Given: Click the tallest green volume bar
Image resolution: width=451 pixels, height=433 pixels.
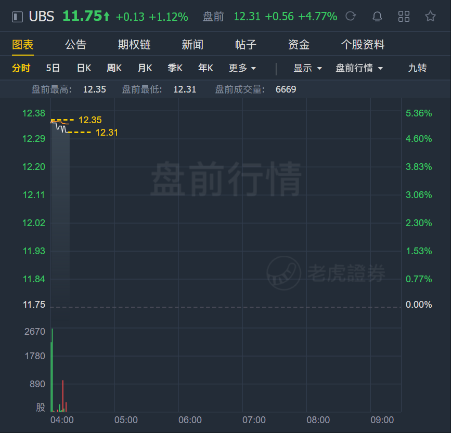Looking at the screenshot, I should tap(52, 370).
